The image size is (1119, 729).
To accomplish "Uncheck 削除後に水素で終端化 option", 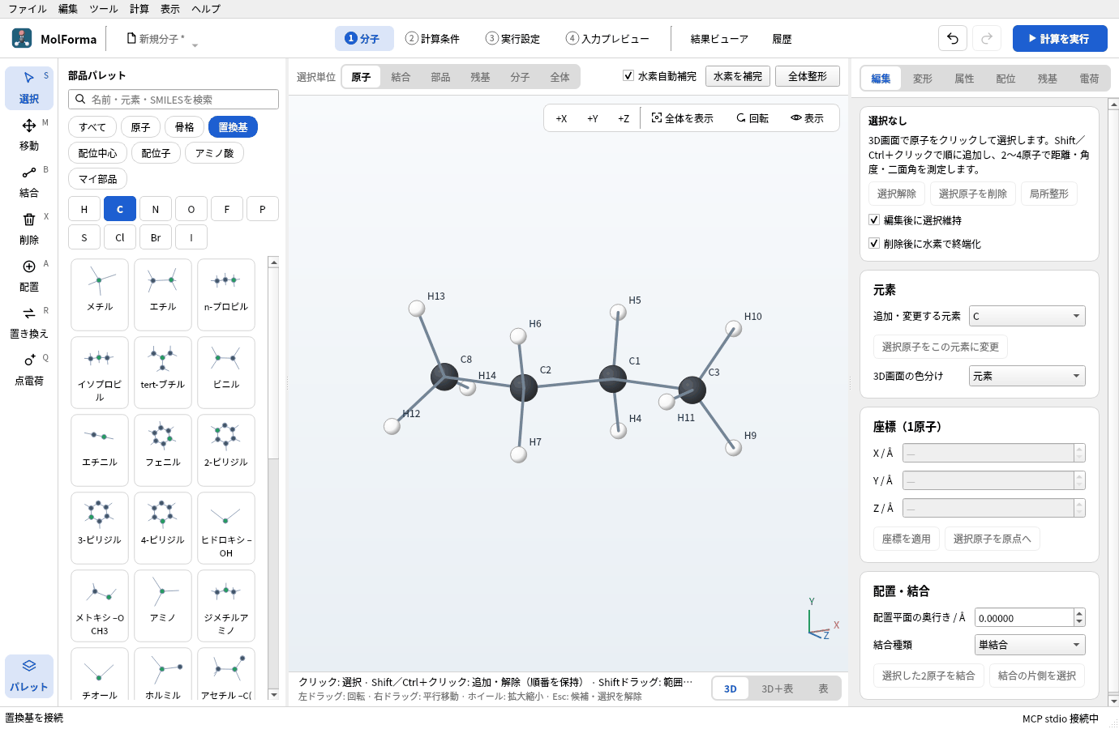I will pyautogui.click(x=874, y=243).
